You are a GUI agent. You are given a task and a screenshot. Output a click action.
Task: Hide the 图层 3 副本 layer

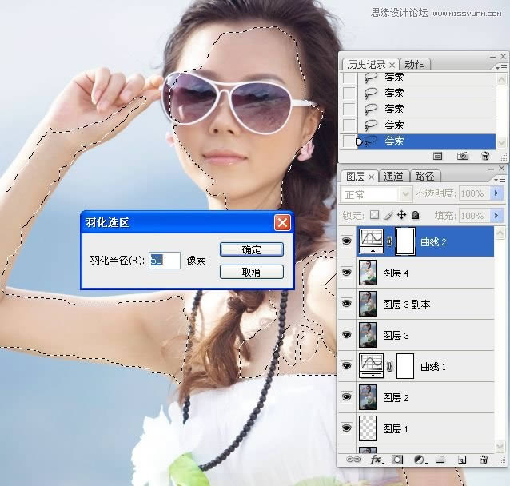coord(346,304)
